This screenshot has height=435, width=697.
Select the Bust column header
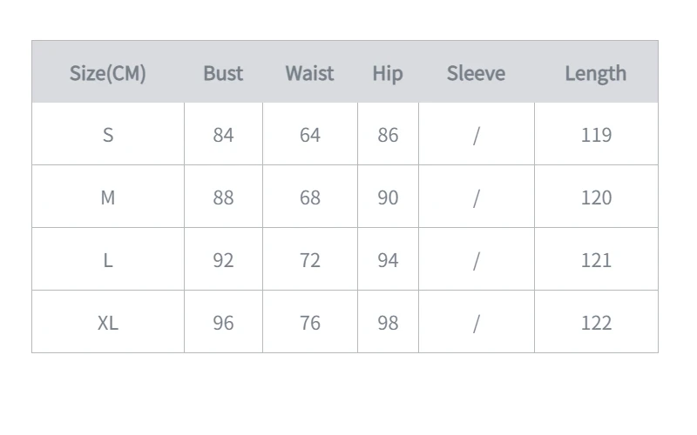[223, 73]
